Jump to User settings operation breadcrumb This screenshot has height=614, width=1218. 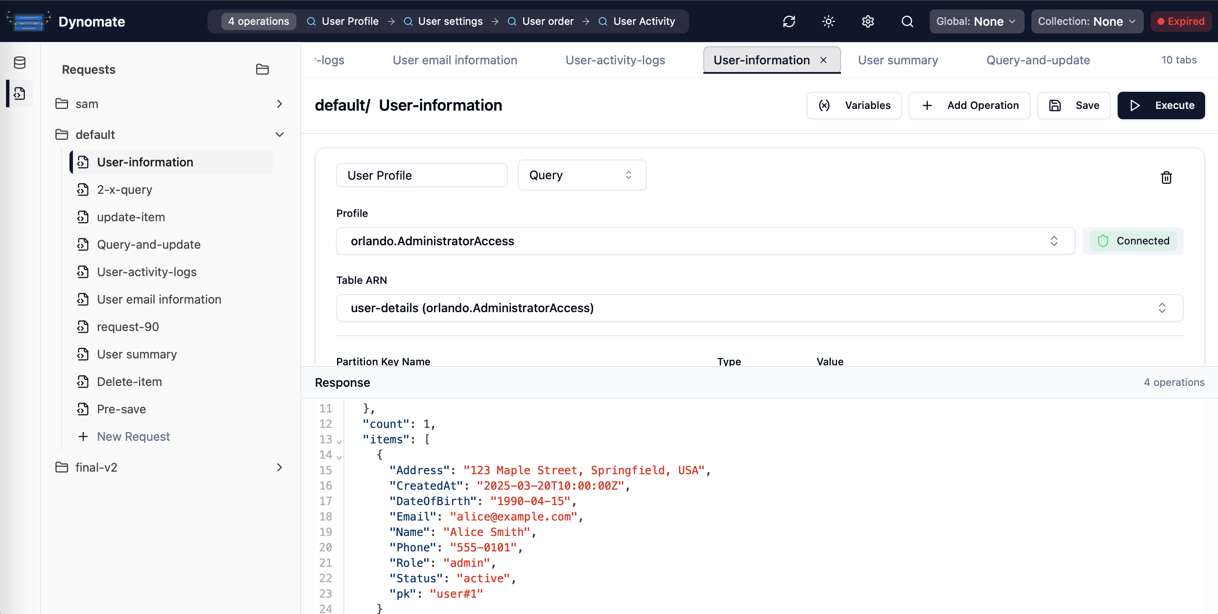pyautogui.click(x=443, y=21)
